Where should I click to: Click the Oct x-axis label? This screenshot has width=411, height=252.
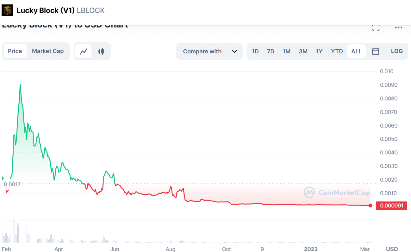click(x=227, y=249)
